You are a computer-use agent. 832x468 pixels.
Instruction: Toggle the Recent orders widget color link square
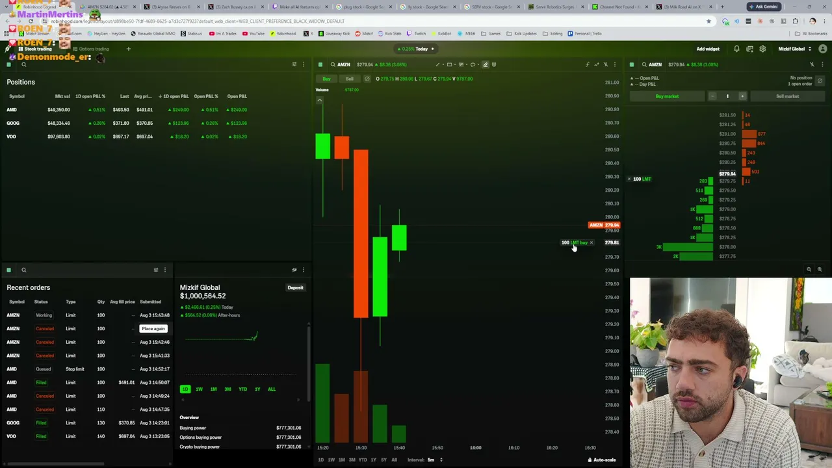(x=9, y=270)
